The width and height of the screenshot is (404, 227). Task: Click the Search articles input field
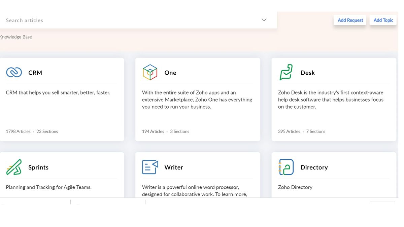coord(101,20)
